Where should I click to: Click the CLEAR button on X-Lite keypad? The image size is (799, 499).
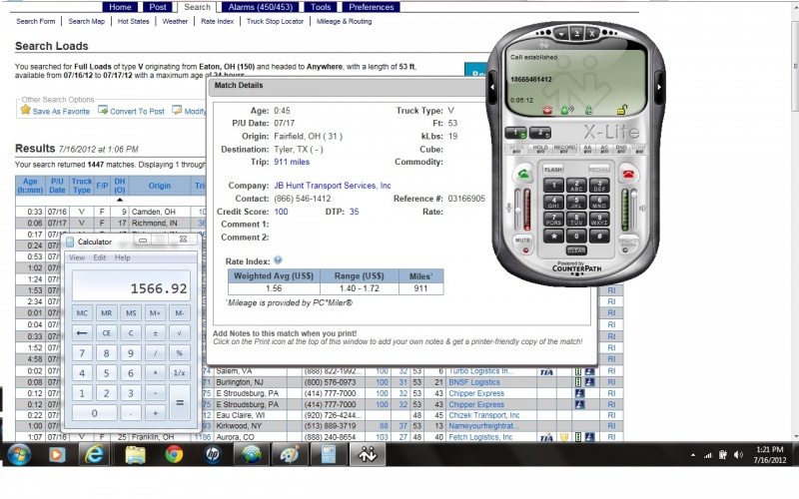pos(576,250)
